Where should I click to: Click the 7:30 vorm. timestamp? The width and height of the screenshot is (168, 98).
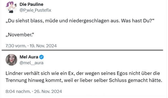[x=16, y=46]
